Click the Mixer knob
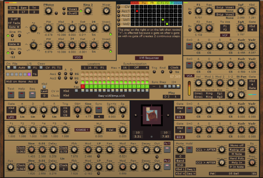Viewport: 263px width, 178px height. pyautogui.click(x=107, y=11)
